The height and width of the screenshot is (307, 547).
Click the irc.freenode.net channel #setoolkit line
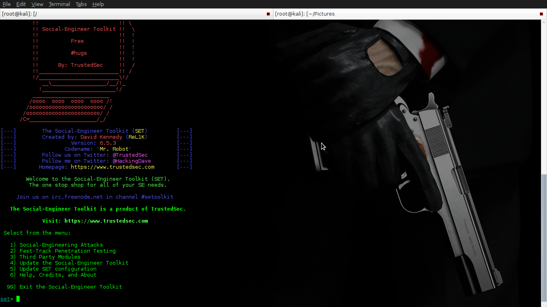95,197
